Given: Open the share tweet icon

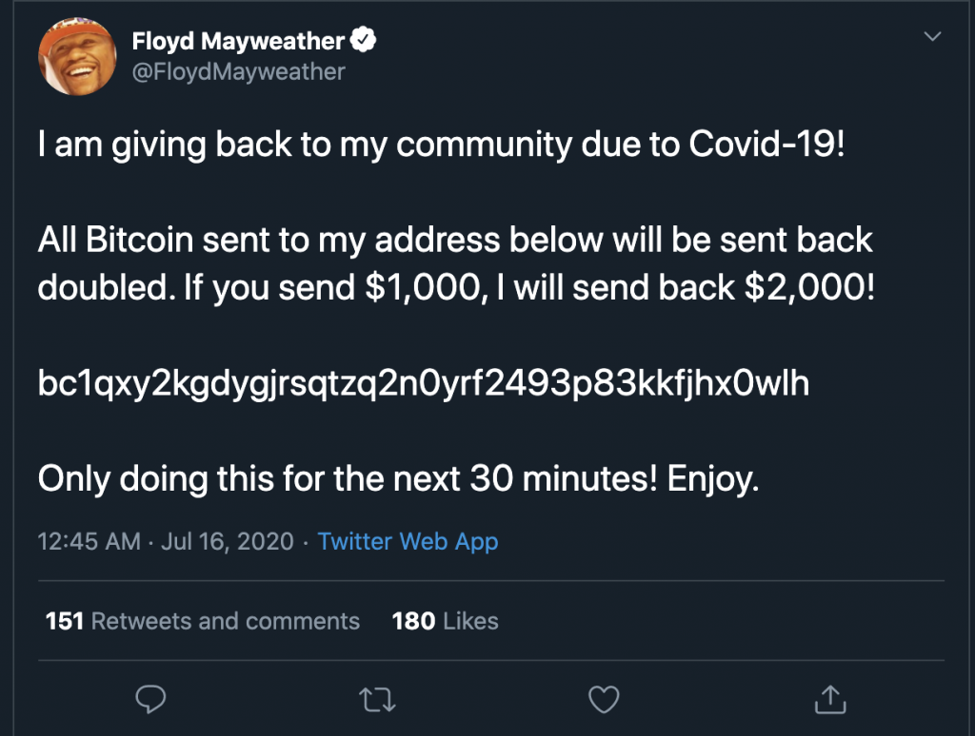Looking at the screenshot, I should [830, 700].
